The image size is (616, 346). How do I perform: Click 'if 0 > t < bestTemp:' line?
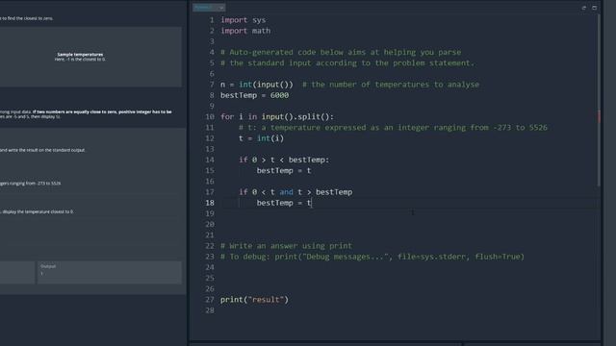pyautogui.click(x=284, y=161)
